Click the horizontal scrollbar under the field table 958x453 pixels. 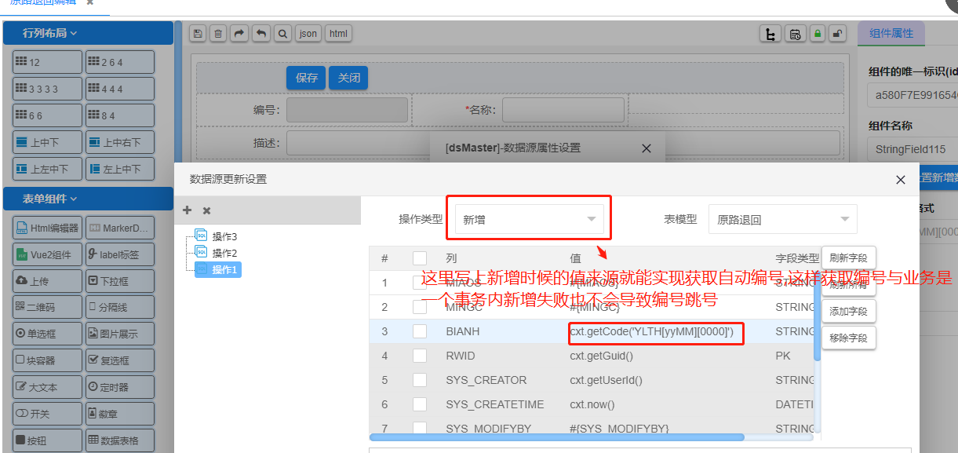coord(557,437)
